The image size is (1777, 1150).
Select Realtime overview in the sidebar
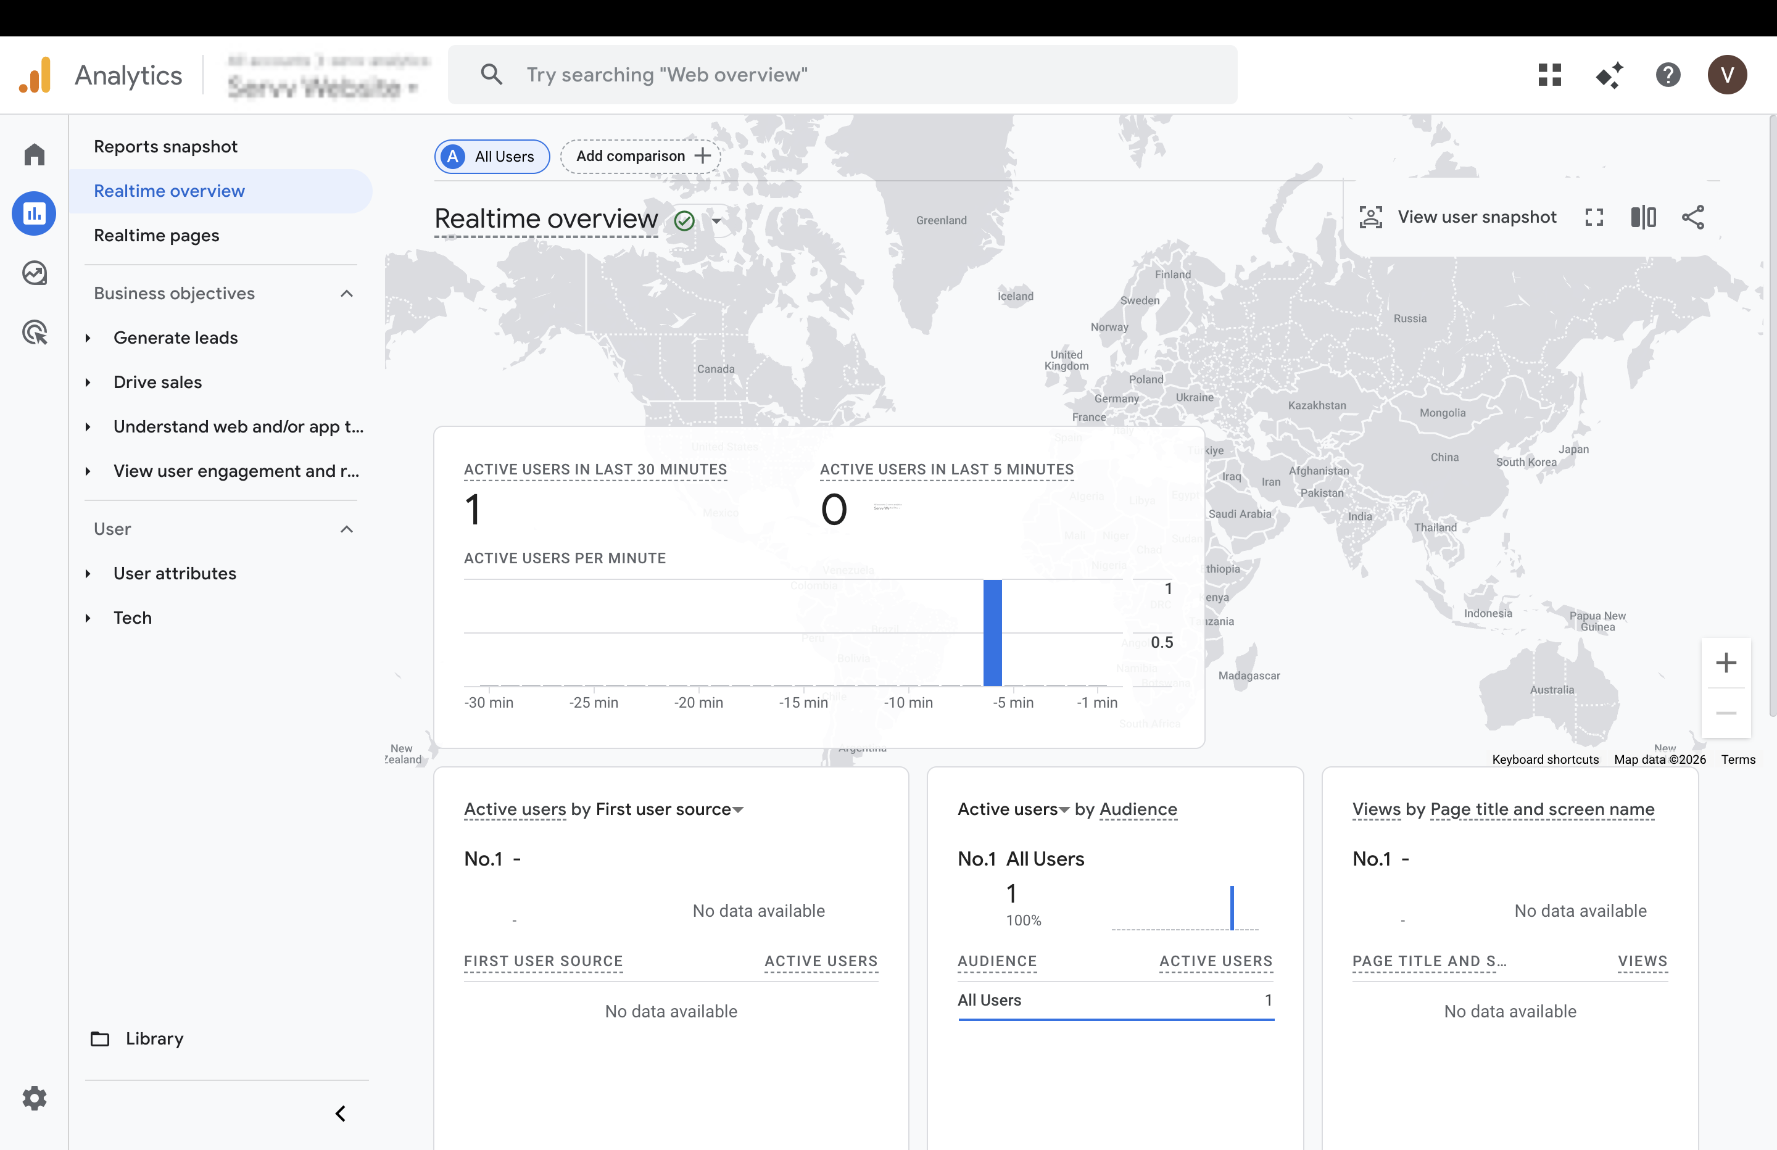pos(221,191)
